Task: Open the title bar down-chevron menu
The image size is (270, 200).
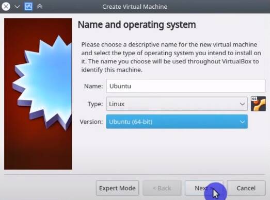Action: click(x=17, y=7)
